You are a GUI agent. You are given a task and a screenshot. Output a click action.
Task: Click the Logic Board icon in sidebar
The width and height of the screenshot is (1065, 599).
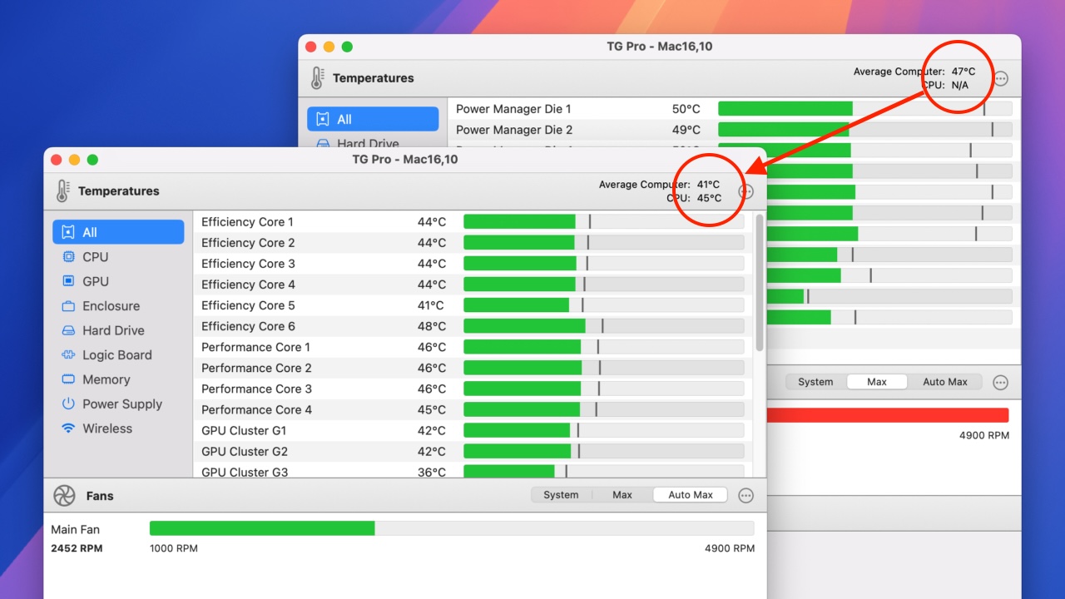point(68,355)
